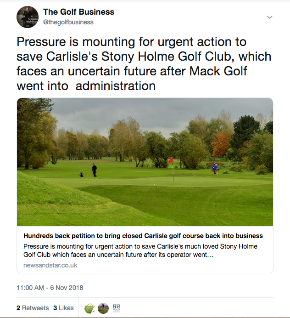The image size is (290, 318).
Task: View the 2 Retweets list
Action: (x=32, y=308)
